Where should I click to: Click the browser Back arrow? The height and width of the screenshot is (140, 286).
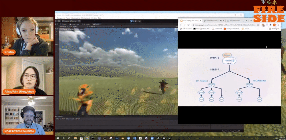[x=181, y=25]
